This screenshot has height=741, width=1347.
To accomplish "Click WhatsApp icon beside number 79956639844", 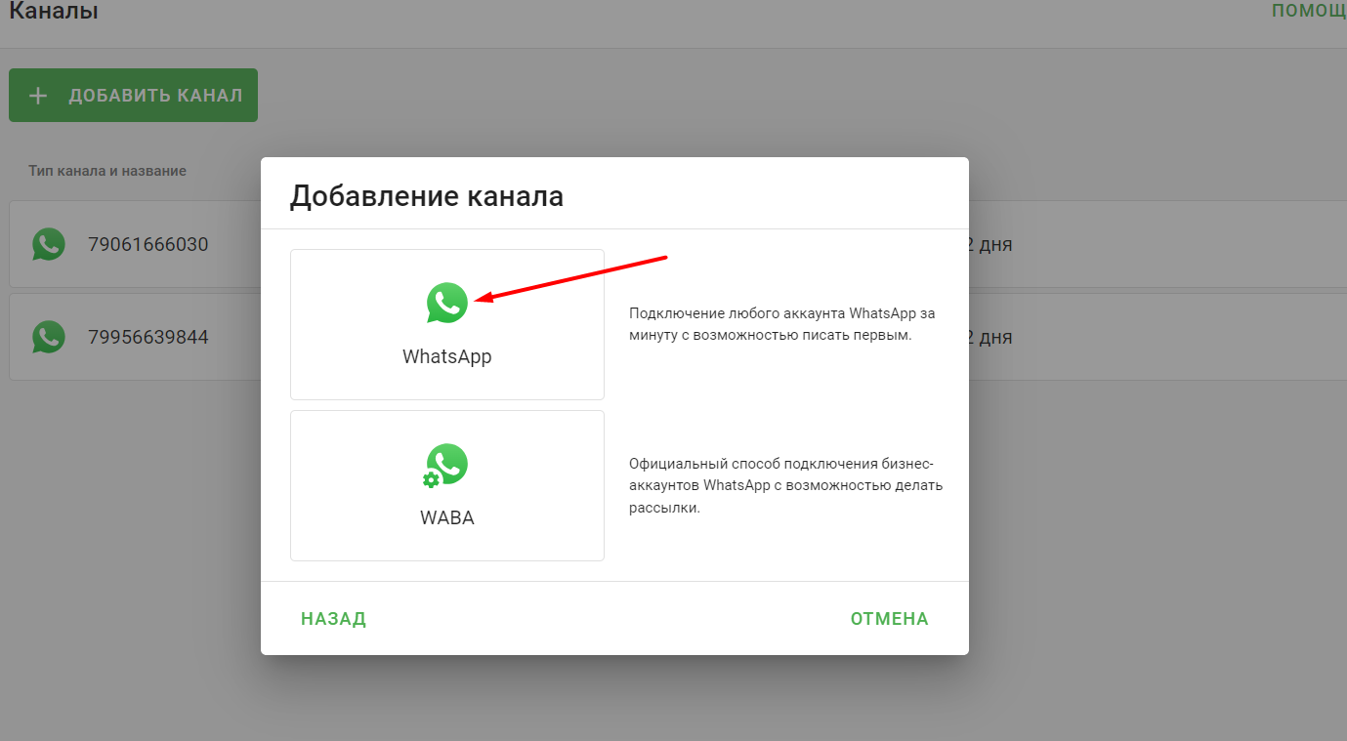I will point(49,338).
